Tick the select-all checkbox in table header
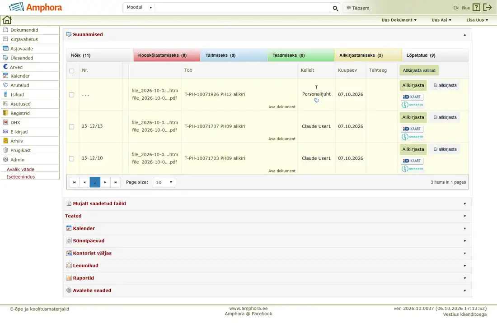Screen dimensions: 497x323 click(72, 70)
